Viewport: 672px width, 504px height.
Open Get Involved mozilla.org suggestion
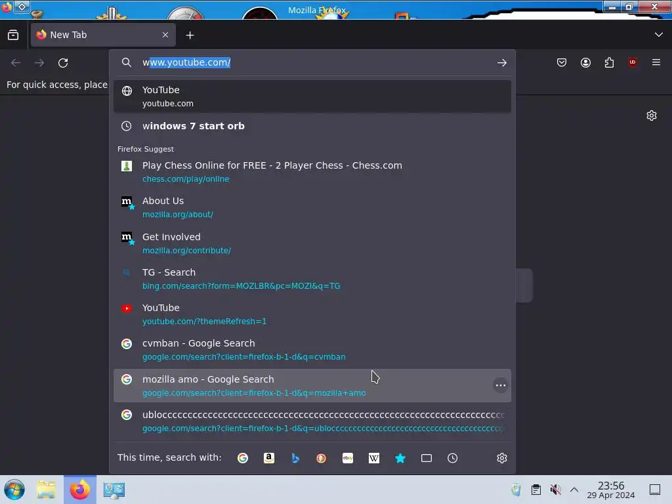pyautogui.click(x=312, y=243)
